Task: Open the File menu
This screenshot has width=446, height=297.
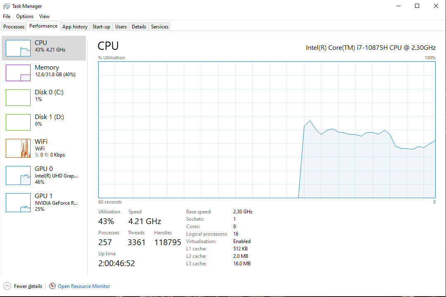Action: [x=7, y=16]
